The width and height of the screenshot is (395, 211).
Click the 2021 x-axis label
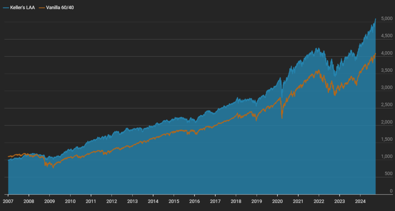point(298,201)
